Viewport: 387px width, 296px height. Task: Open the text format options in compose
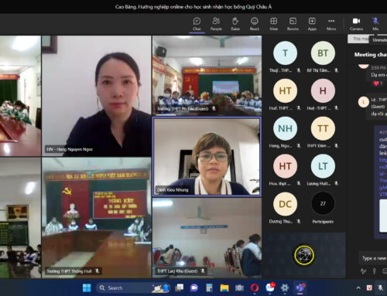(363, 271)
